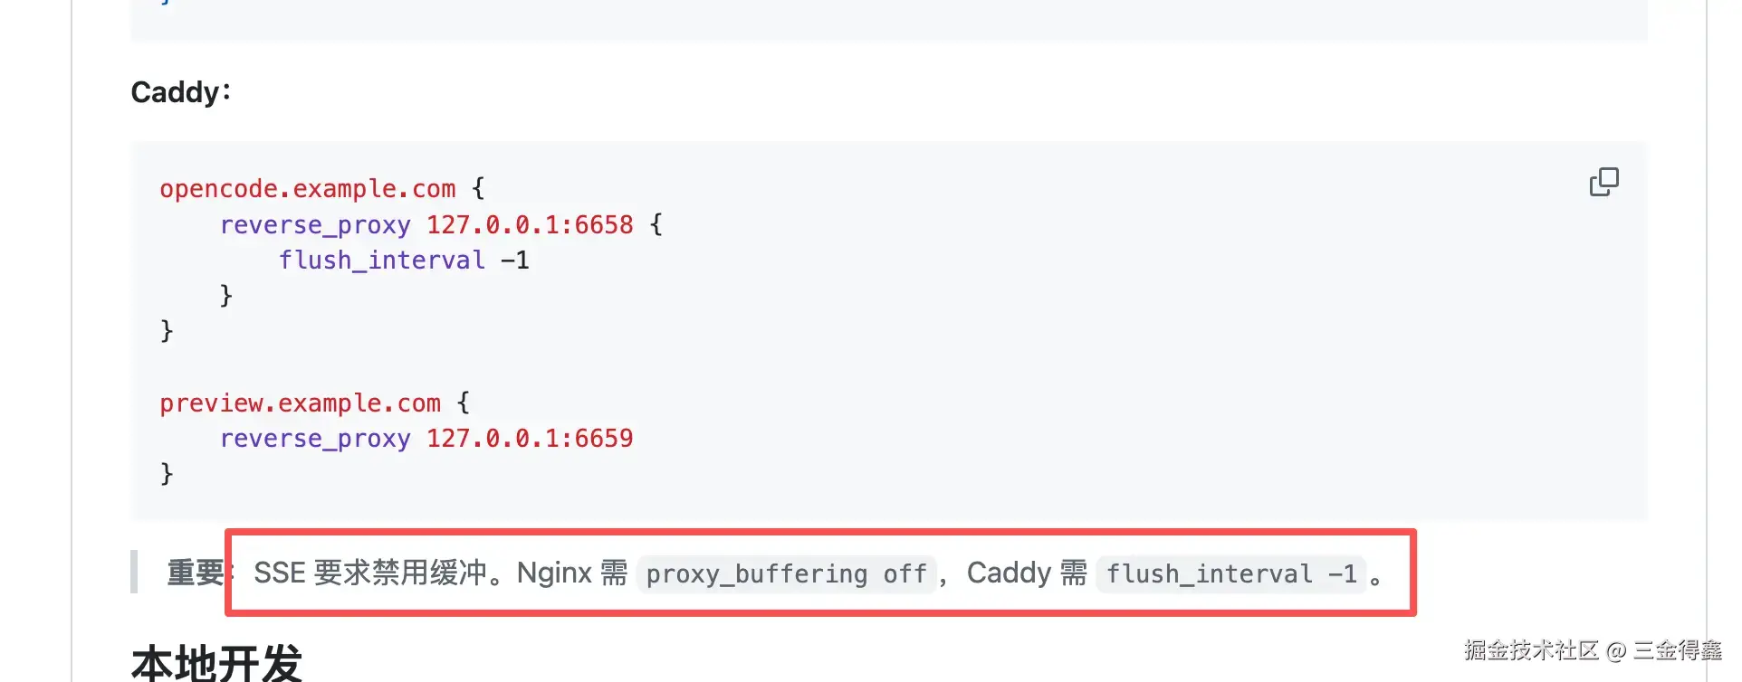Copy the Caddy code block
Viewport: 1742px width, 682px height.
(1603, 182)
